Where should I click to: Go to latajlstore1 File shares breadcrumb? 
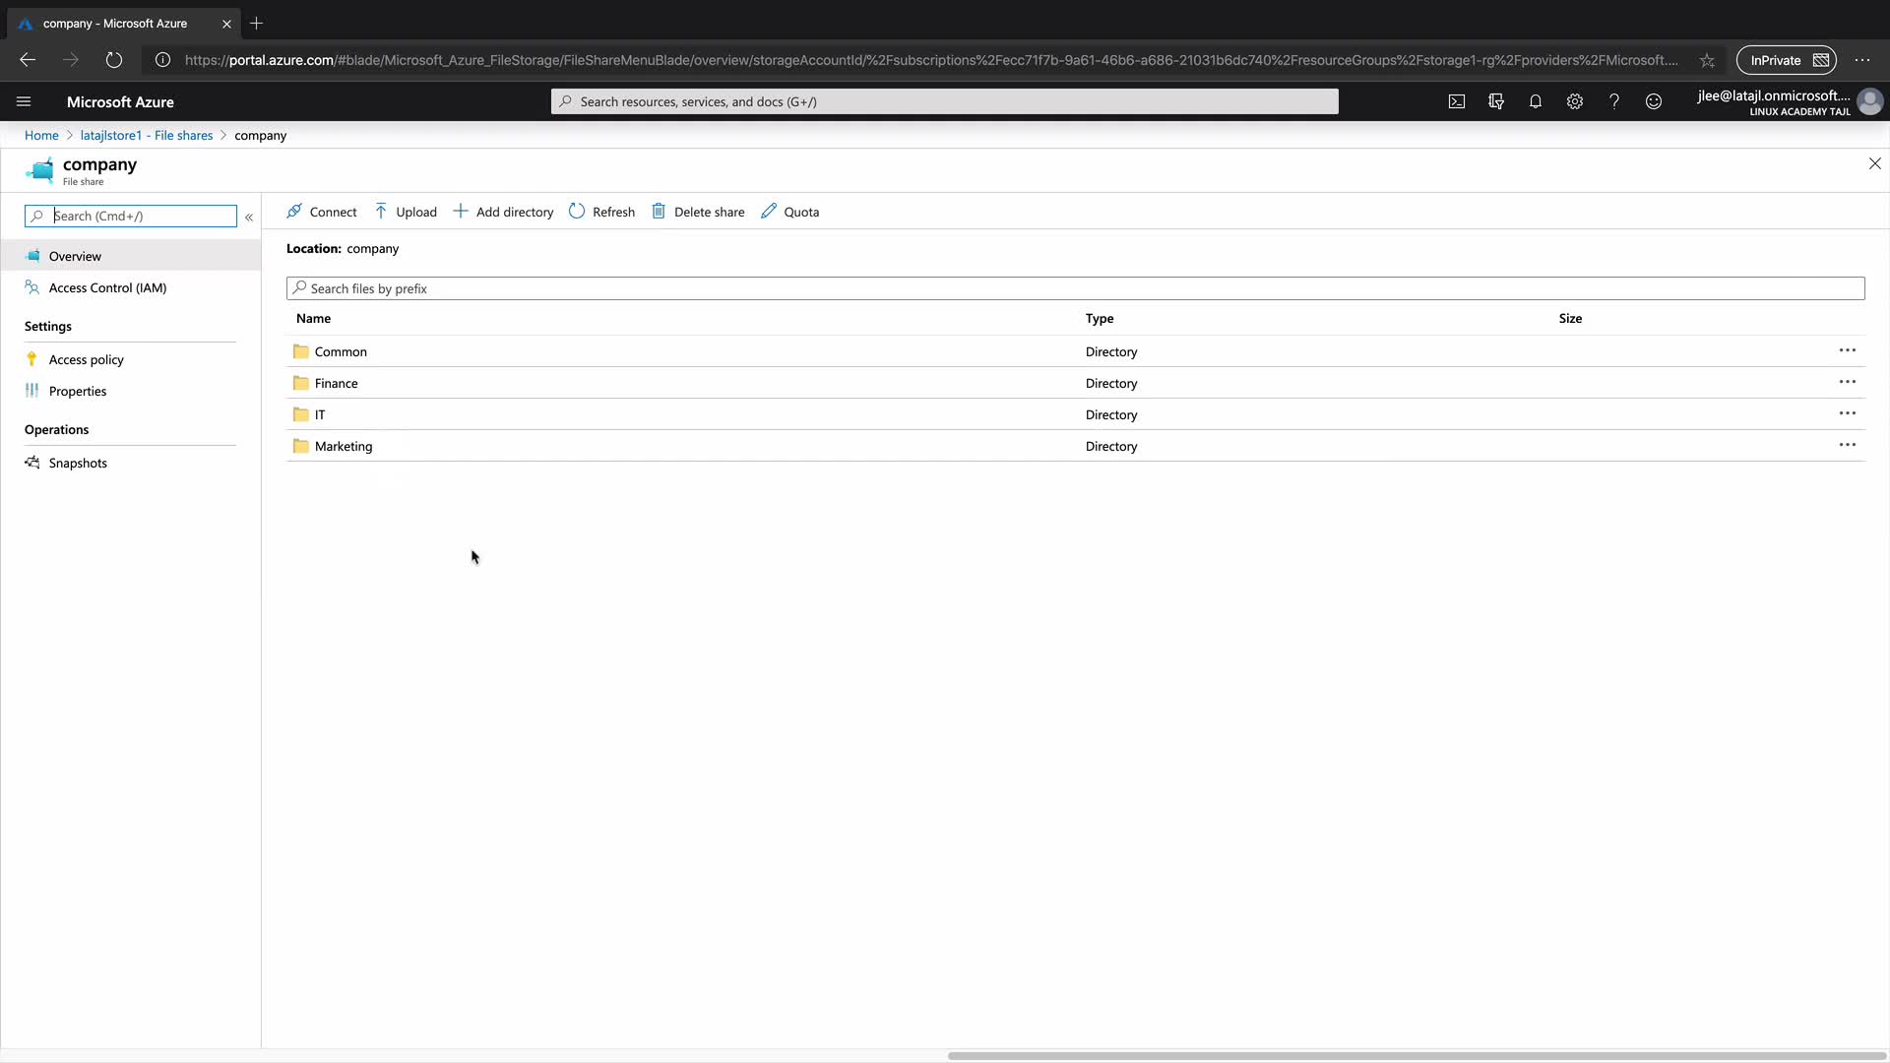[x=146, y=135]
